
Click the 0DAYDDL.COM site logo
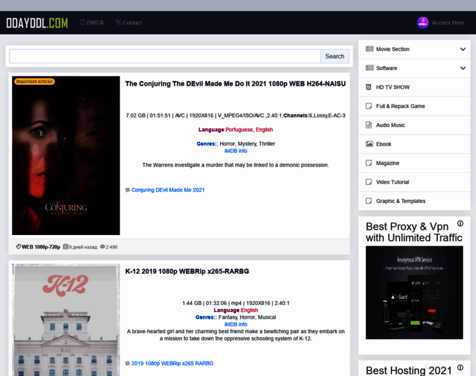[37, 23]
